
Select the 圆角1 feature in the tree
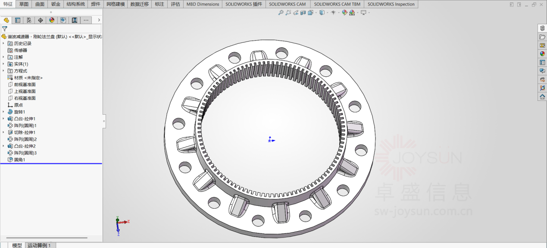click(19, 160)
